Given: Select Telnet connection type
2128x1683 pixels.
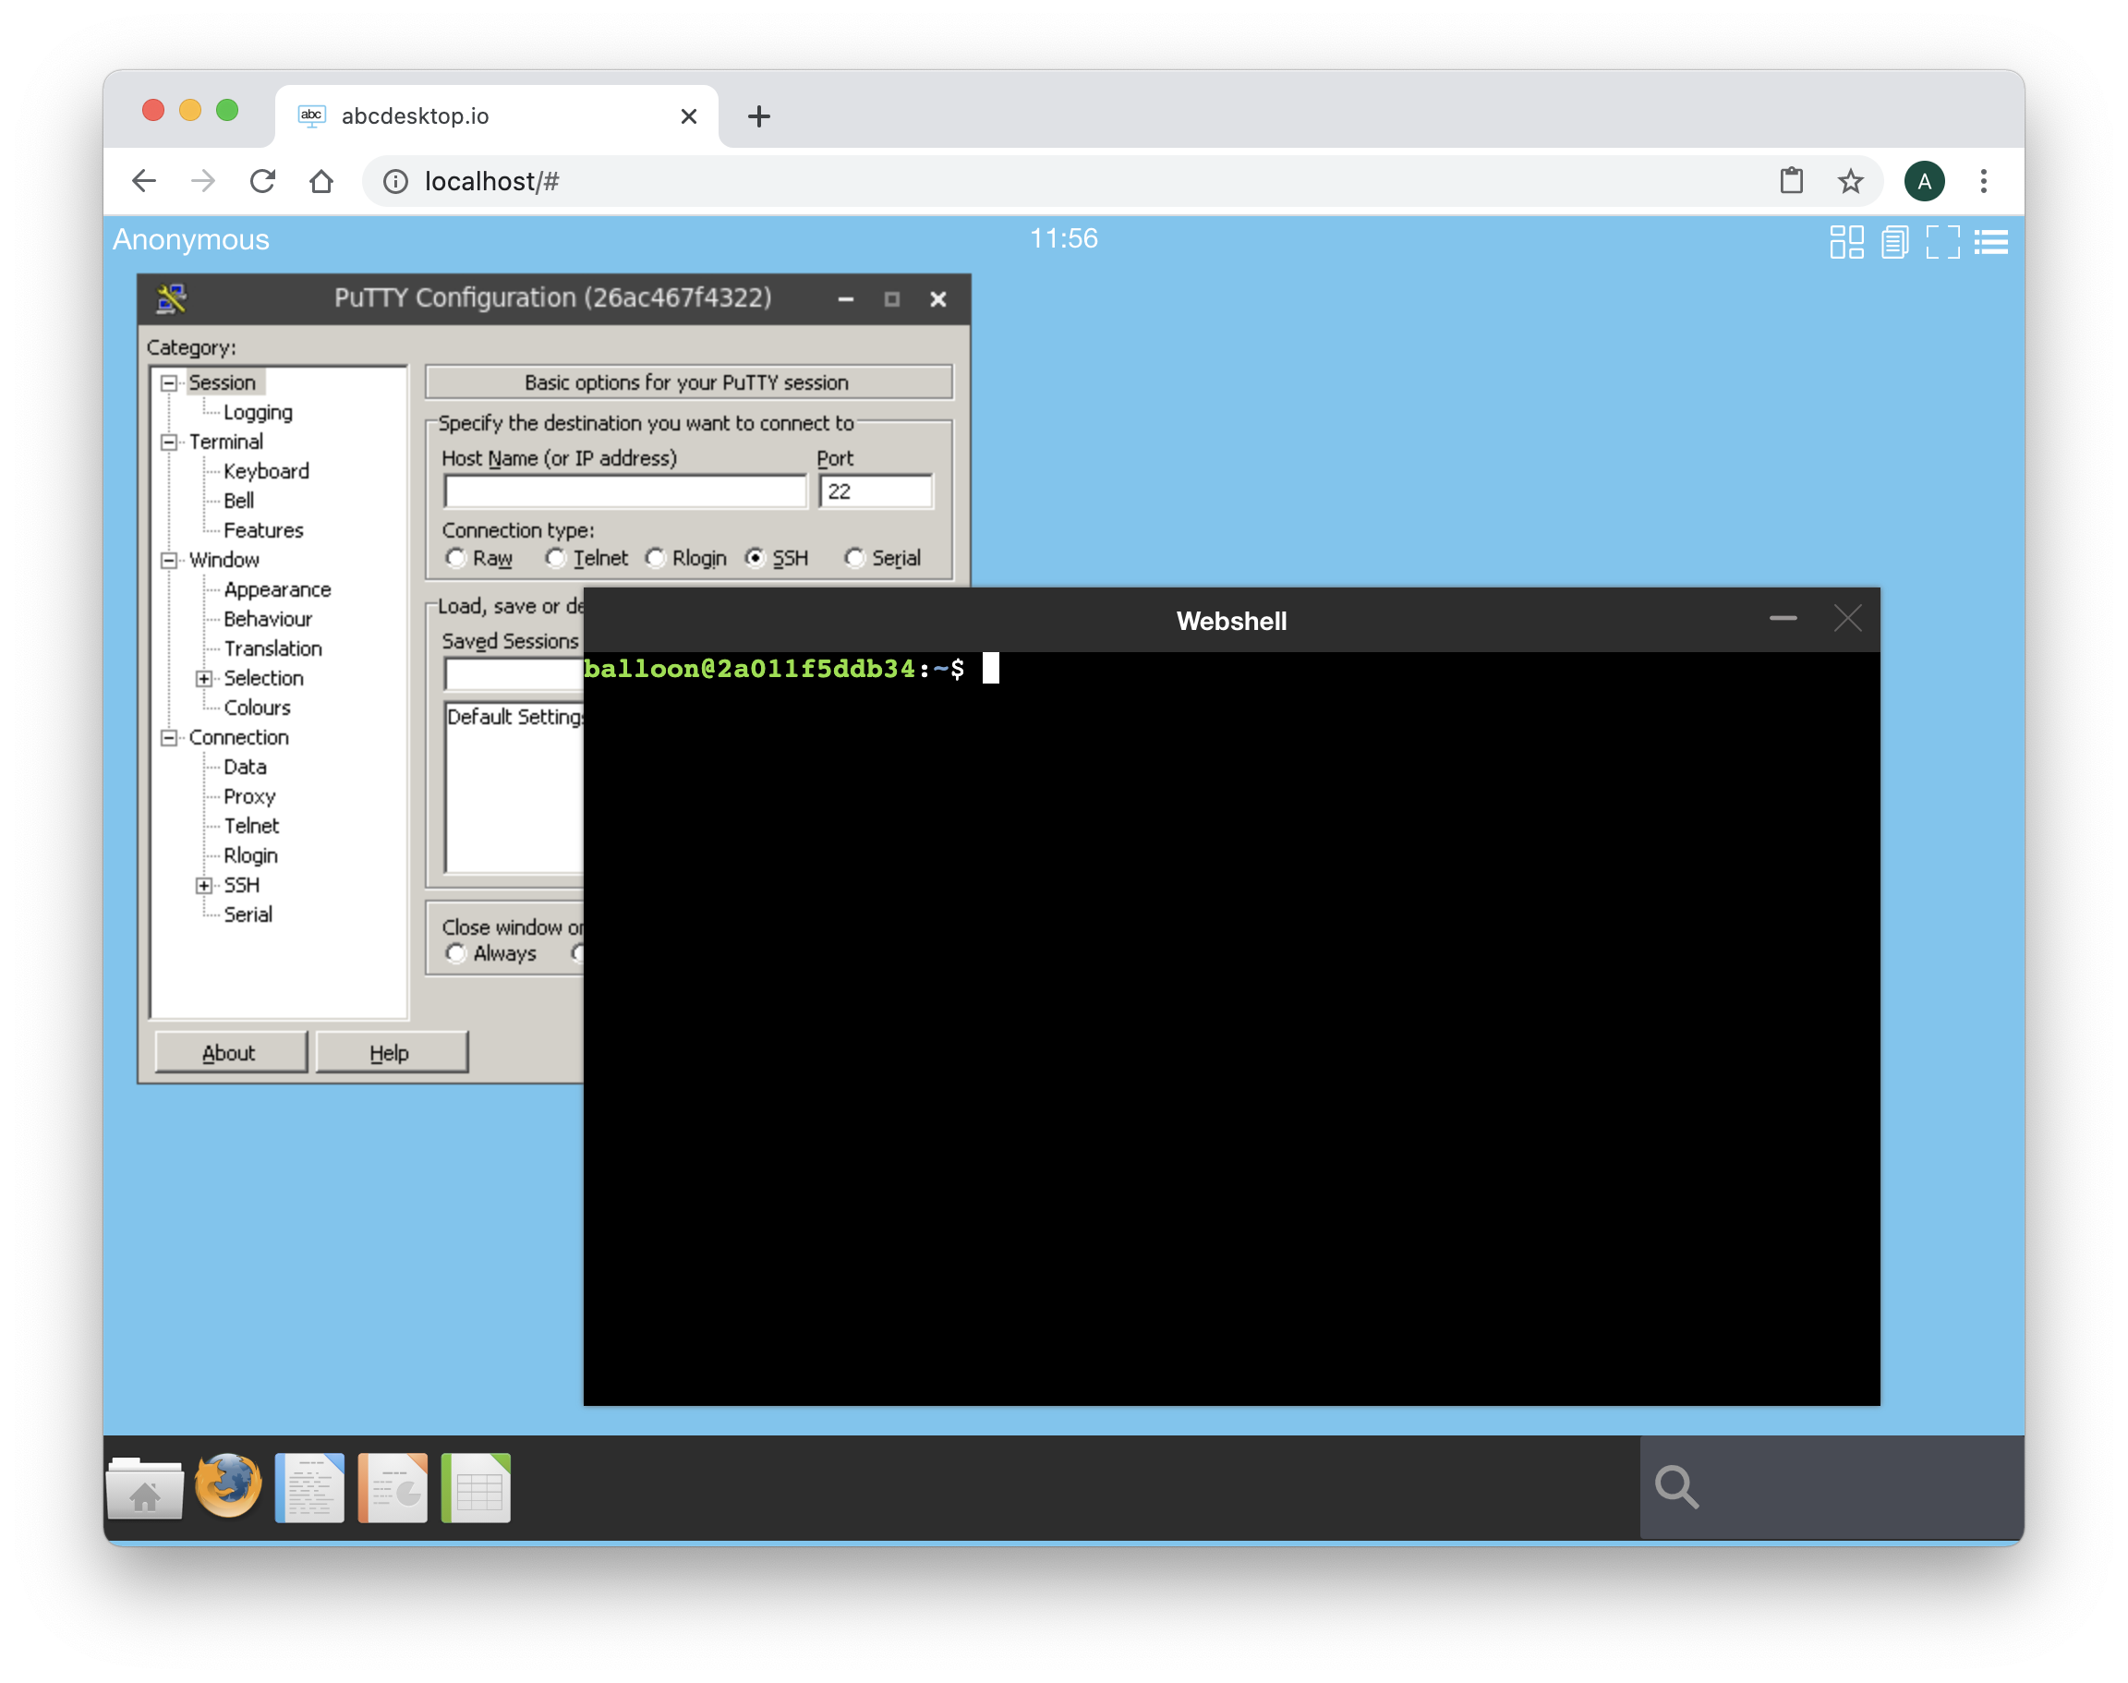Looking at the screenshot, I should (587, 559).
